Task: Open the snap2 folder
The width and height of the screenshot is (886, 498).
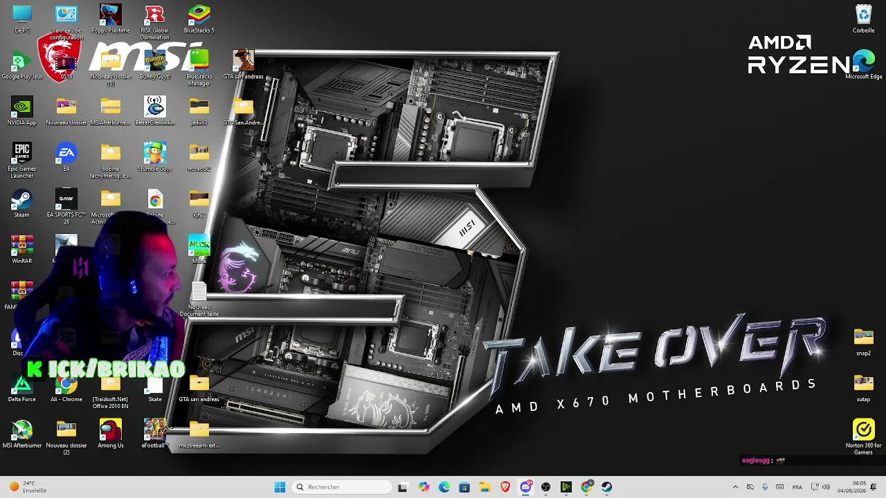Action: pos(864,342)
